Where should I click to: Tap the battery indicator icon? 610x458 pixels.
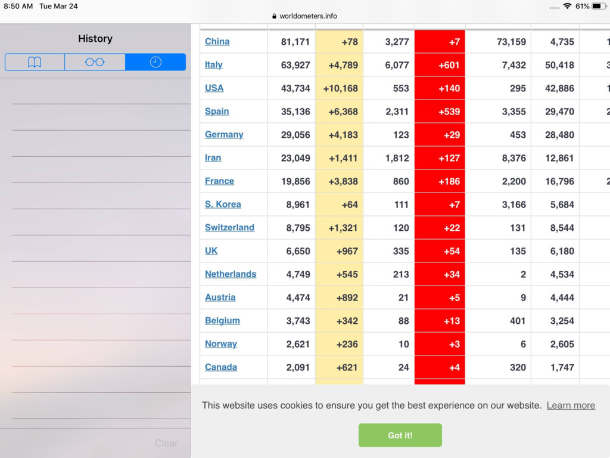click(599, 6)
